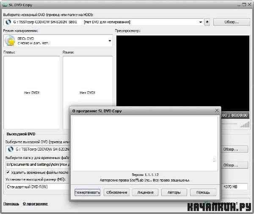The width and height of the screenshot is (254, 214).
Task: Click Обзор button for temporary folder
Action: (x=234, y=165)
